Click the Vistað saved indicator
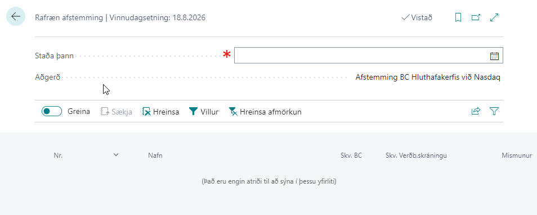This screenshot has height=215, width=537. point(417,17)
